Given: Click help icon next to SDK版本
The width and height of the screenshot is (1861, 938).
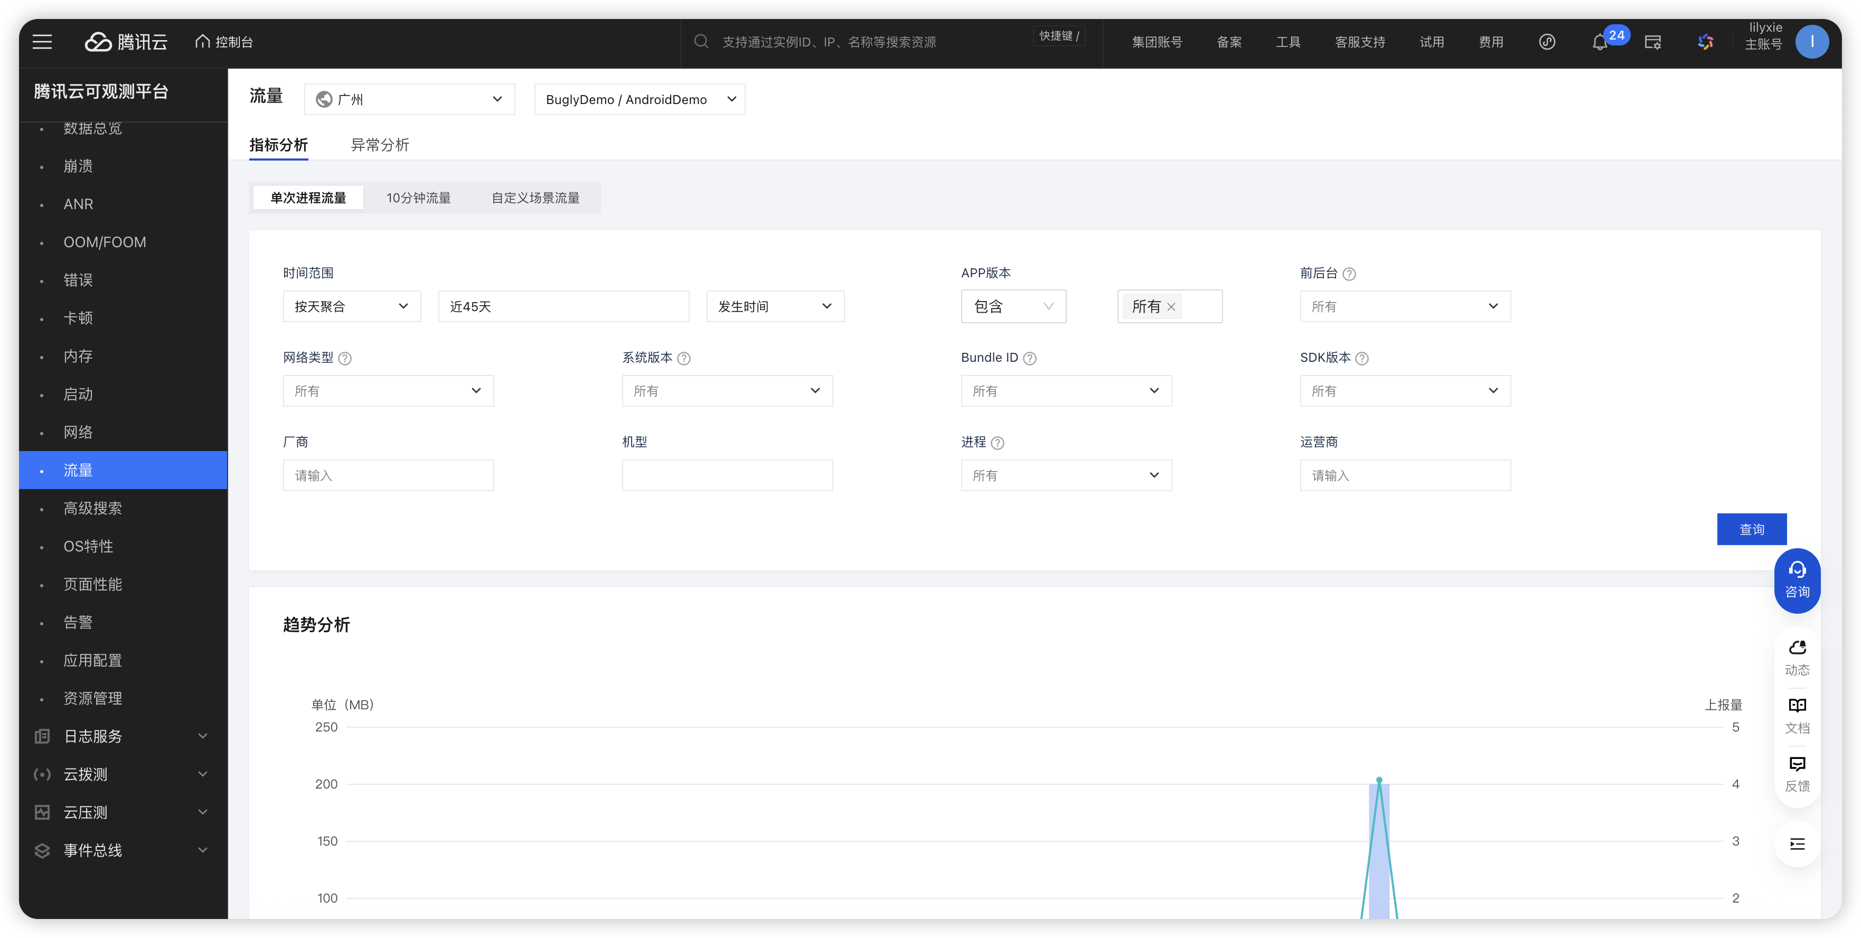Looking at the screenshot, I should (x=1362, y=358).
